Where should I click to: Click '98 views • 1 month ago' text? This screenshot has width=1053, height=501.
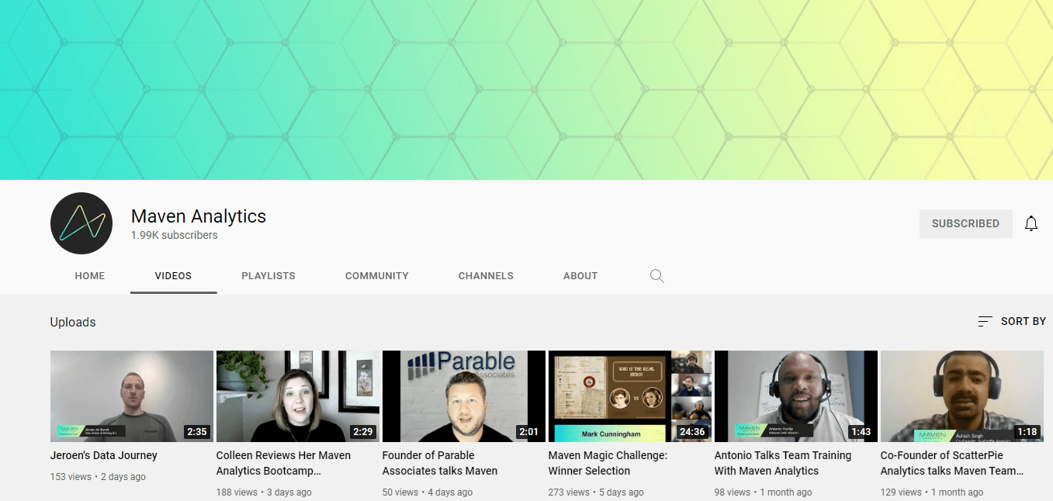point(764,492)
